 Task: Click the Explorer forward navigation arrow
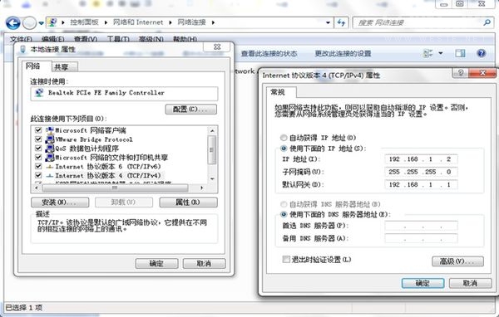click(x=30, y=23)
